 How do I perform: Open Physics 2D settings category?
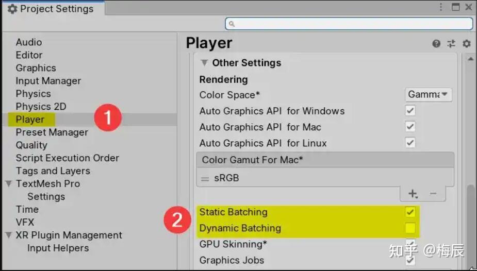(41, 107)
